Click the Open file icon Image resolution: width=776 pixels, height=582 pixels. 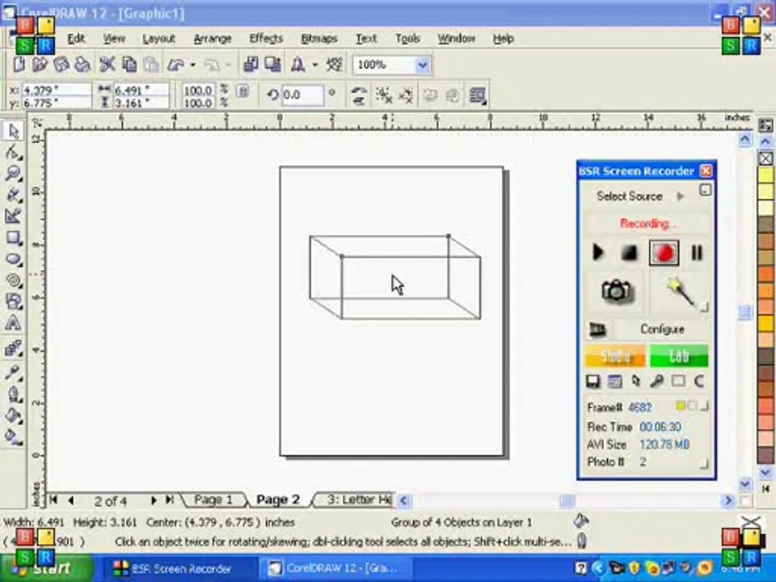[x=40, y=65]
